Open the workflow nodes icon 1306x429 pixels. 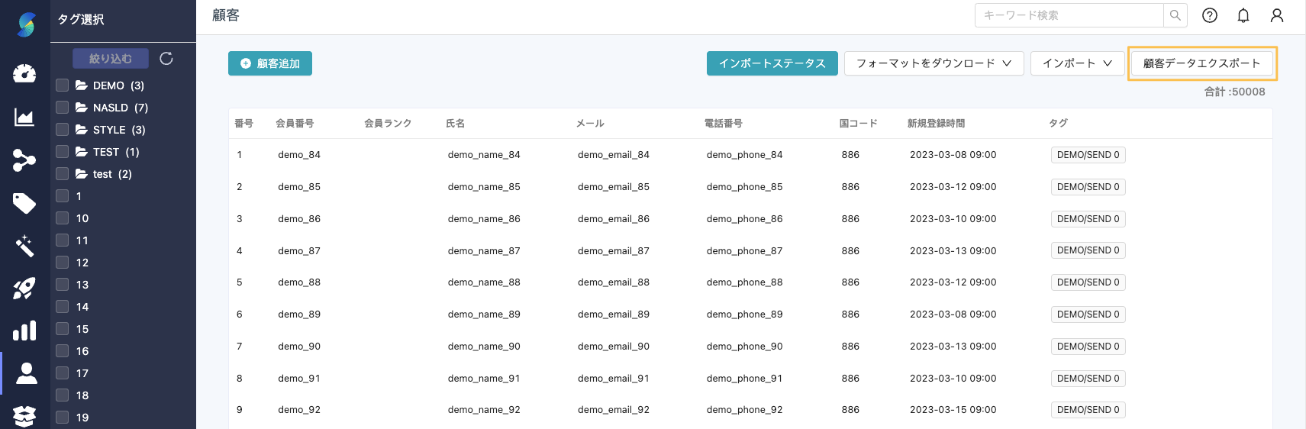24,160
